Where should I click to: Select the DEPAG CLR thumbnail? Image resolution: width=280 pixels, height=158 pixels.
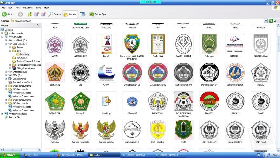(55, 101)
